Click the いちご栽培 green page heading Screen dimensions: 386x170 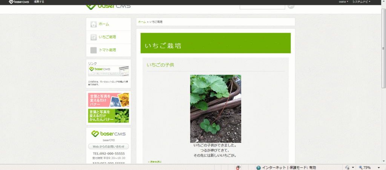click(163, 46)
